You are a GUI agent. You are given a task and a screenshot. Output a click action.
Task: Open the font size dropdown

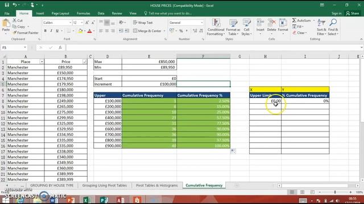tap(82, 23)
